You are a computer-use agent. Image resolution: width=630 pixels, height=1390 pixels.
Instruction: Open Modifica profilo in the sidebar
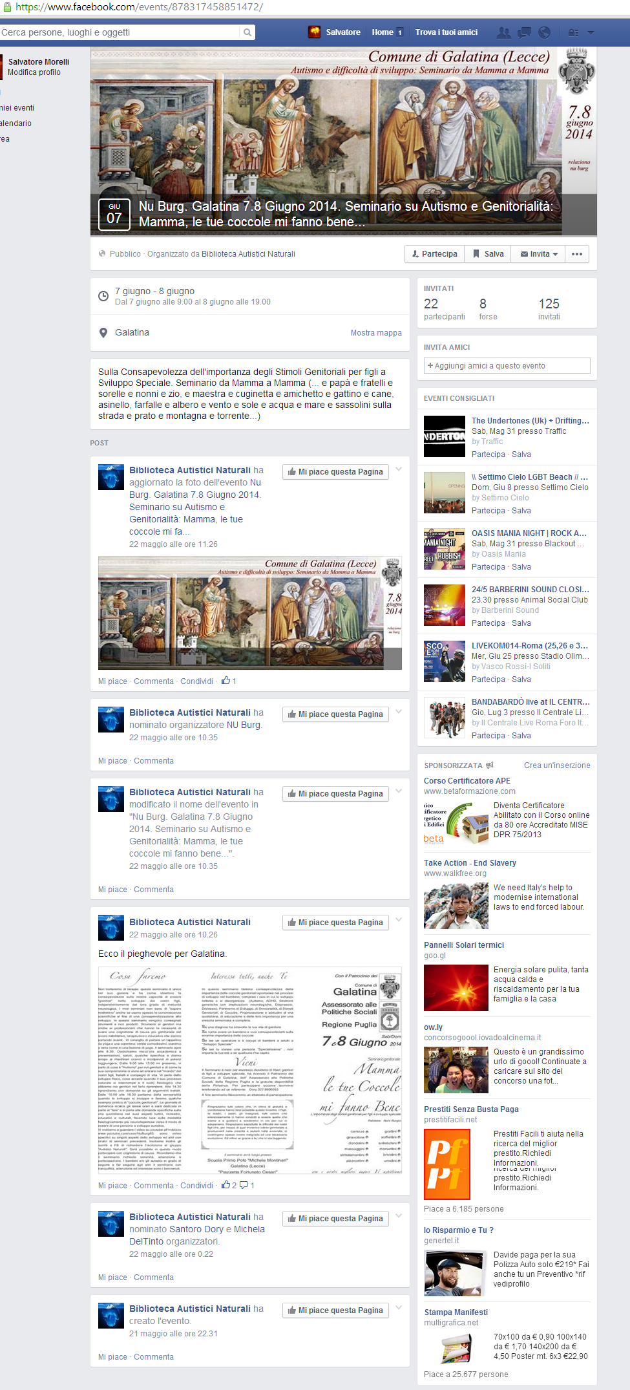click(34, 72)
